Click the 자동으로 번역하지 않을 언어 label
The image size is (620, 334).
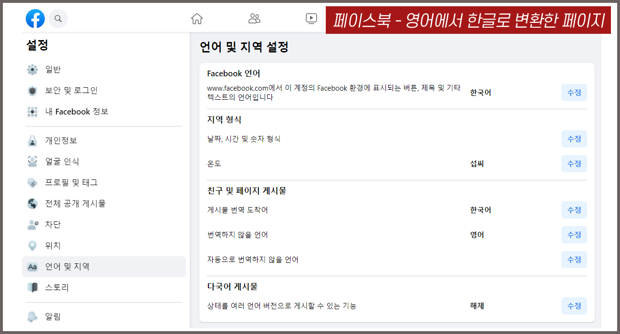pos(253,260)
